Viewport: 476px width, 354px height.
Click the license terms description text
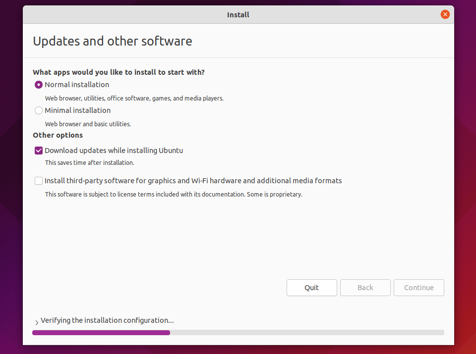(x=174, y=195)
